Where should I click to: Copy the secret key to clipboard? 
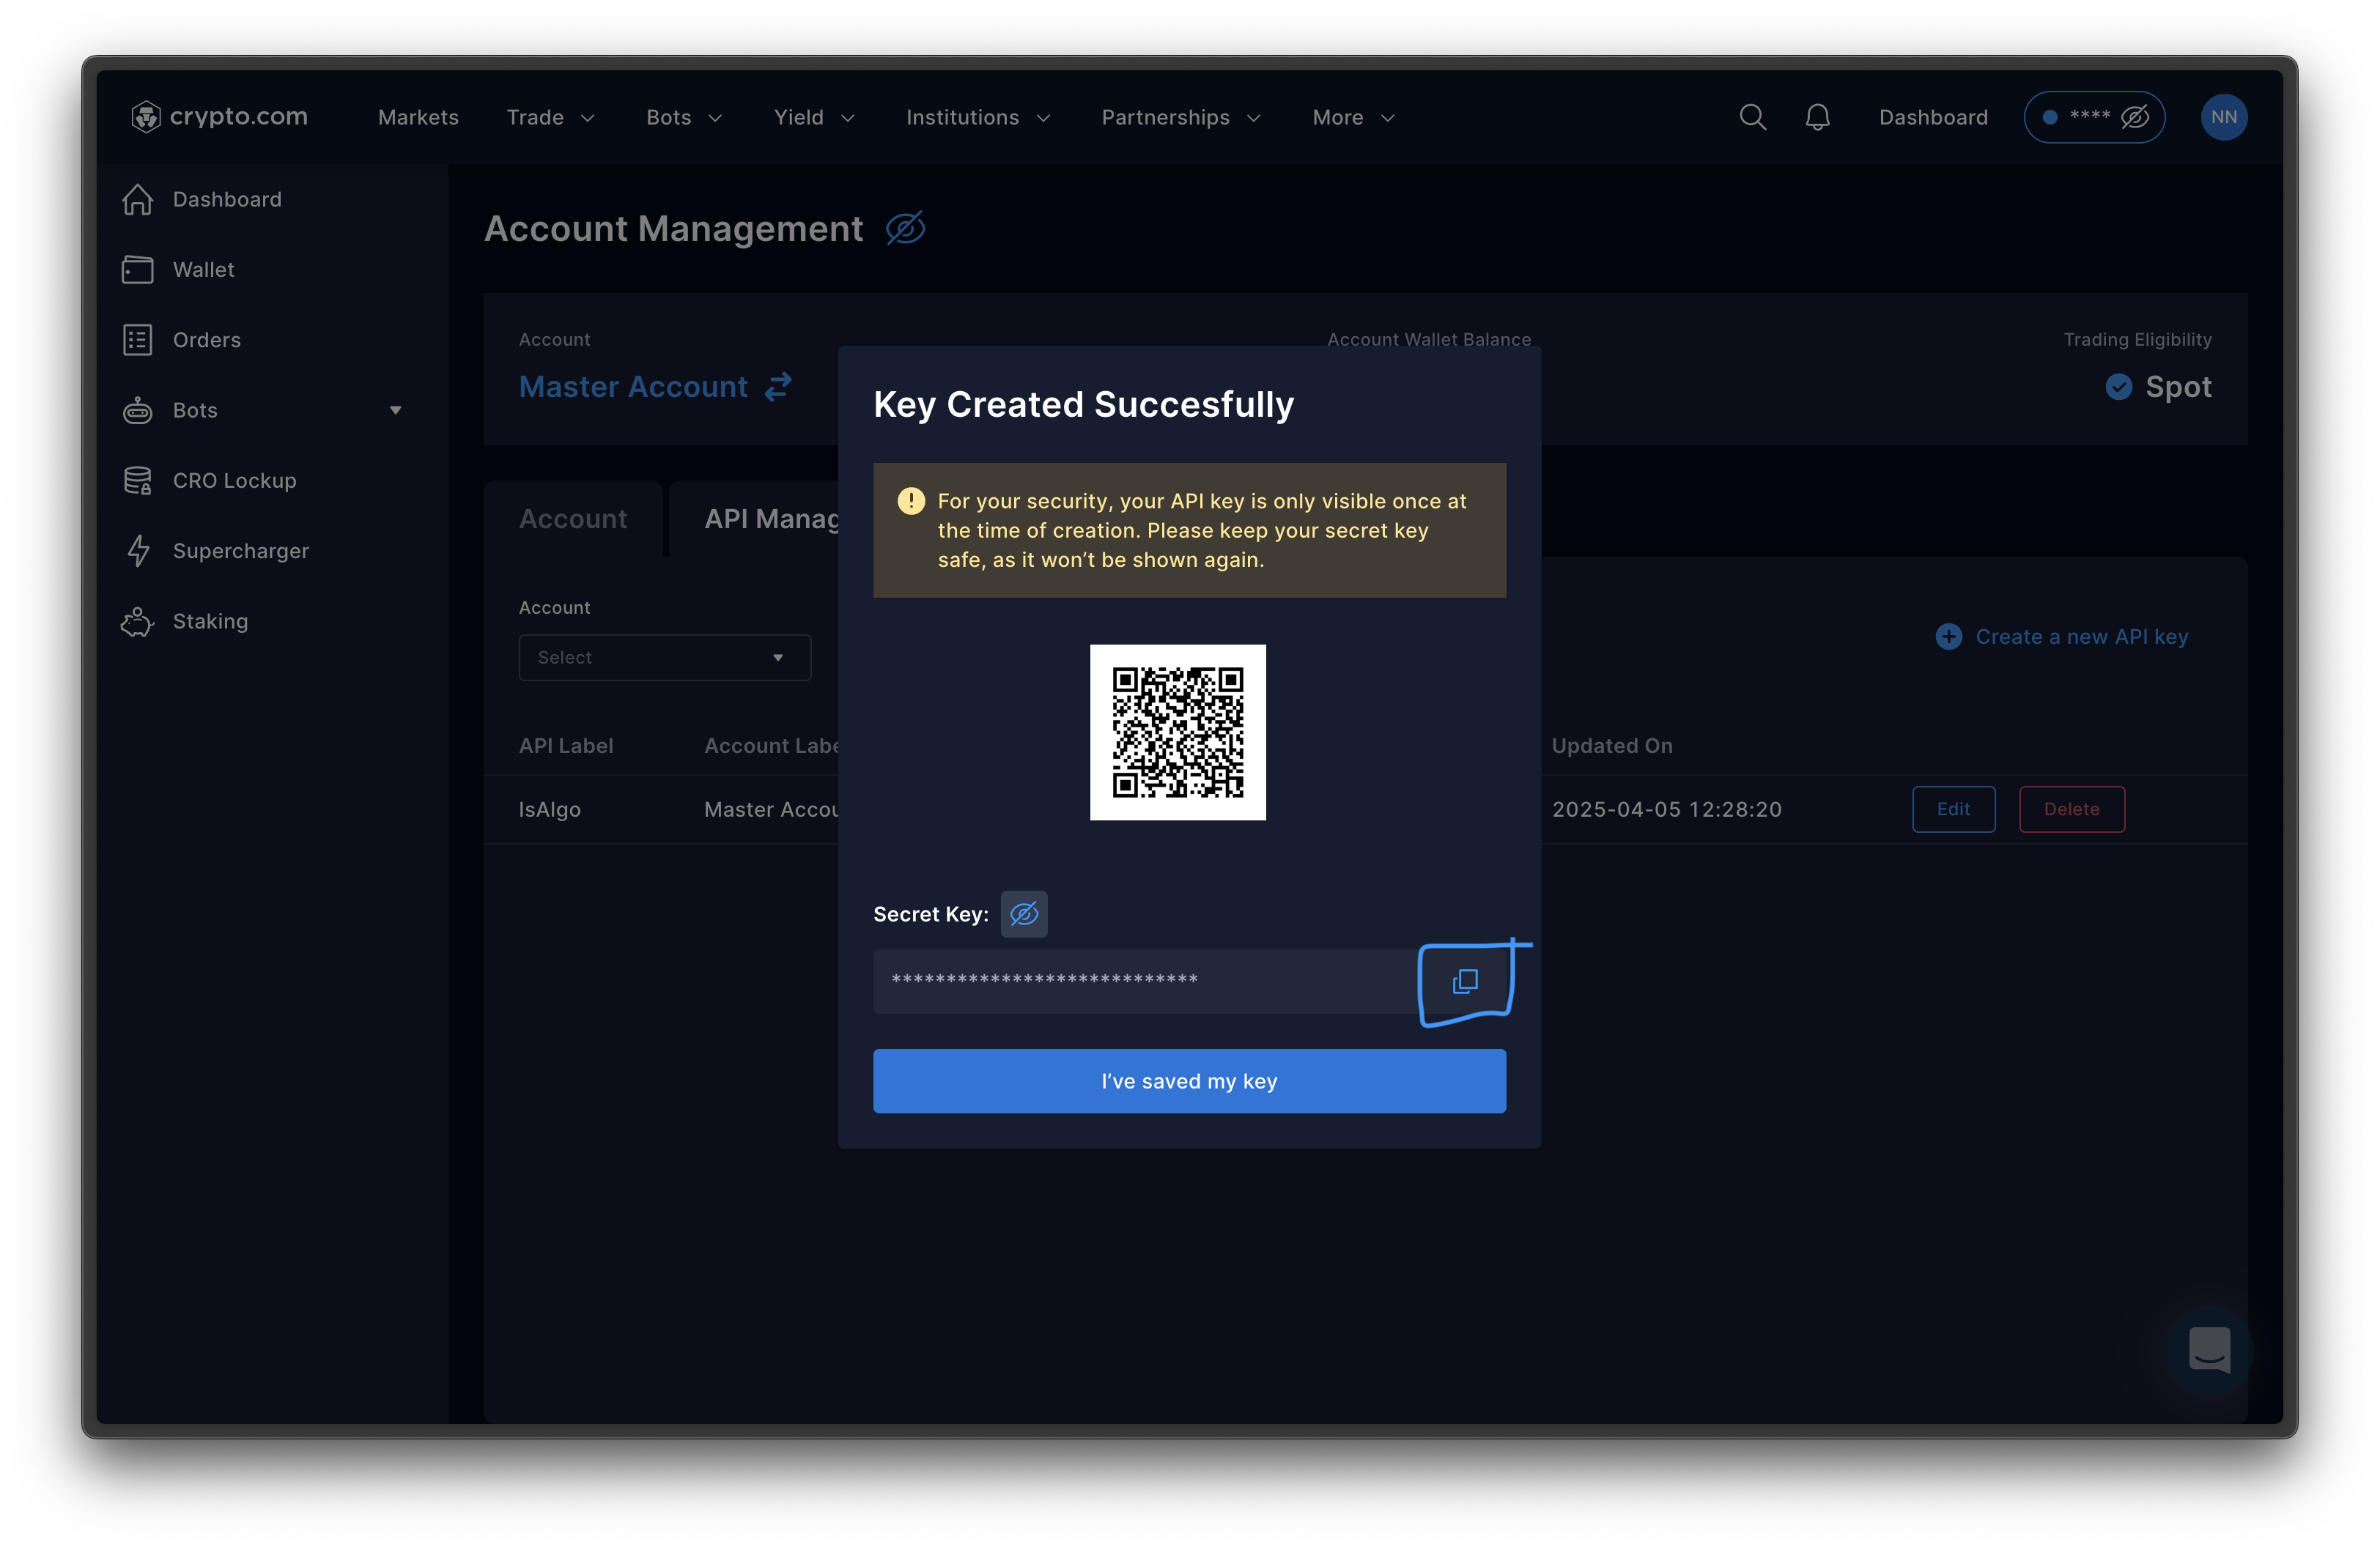point(1465,982)
